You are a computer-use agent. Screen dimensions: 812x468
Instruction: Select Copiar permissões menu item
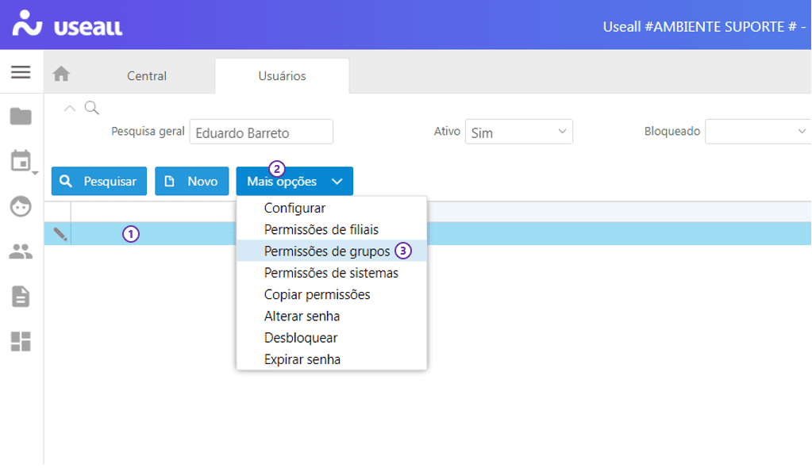(332, 294)
